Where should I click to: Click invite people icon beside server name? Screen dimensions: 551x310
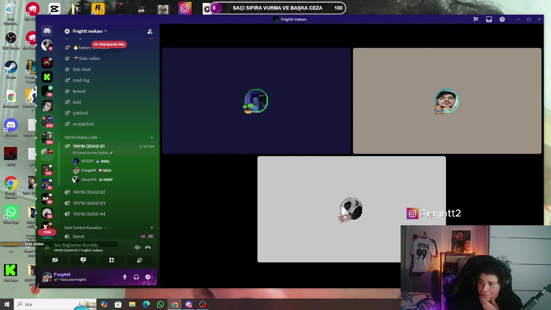click(x=150, y=31)
